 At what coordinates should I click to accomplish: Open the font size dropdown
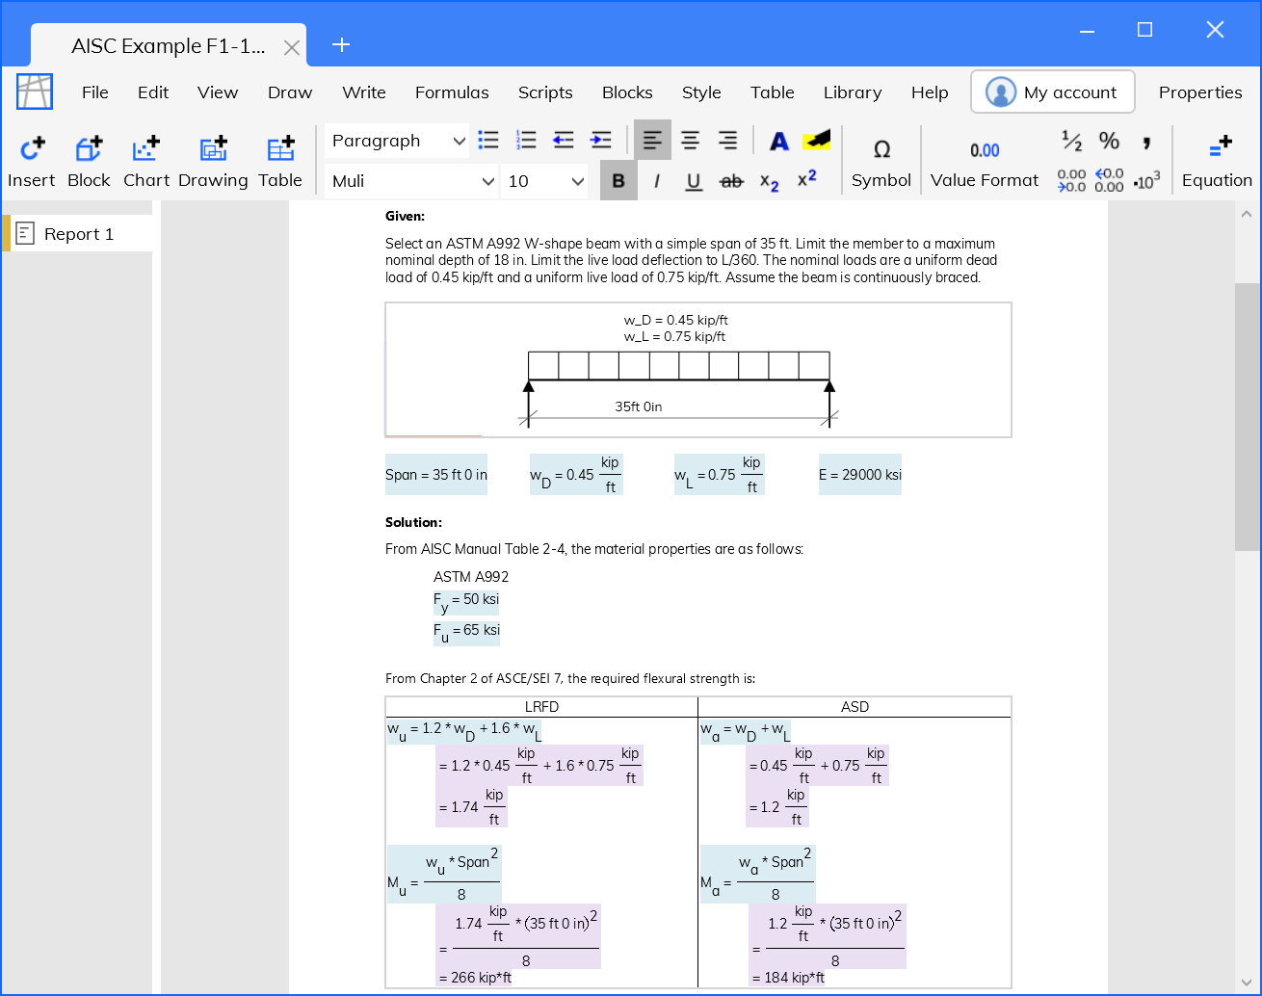click(x=543, y=181)
